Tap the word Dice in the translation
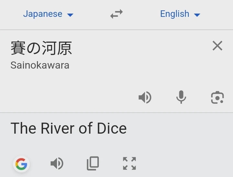 pos(112,128)
